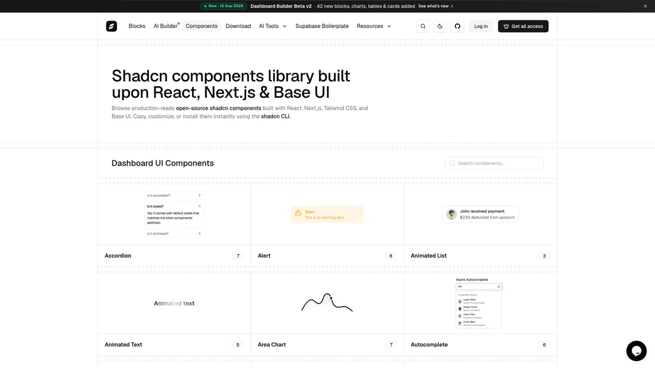Click Accordion count badge 7
Screen dimensions: 655x368
238,256
